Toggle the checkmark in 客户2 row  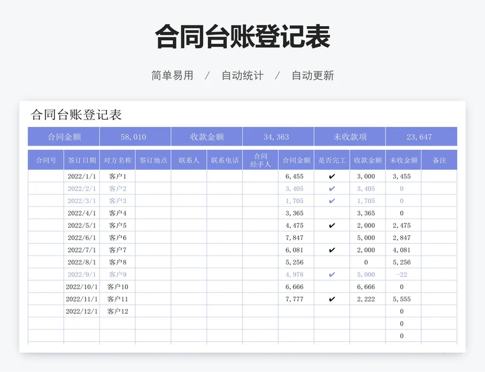[332, 189]
